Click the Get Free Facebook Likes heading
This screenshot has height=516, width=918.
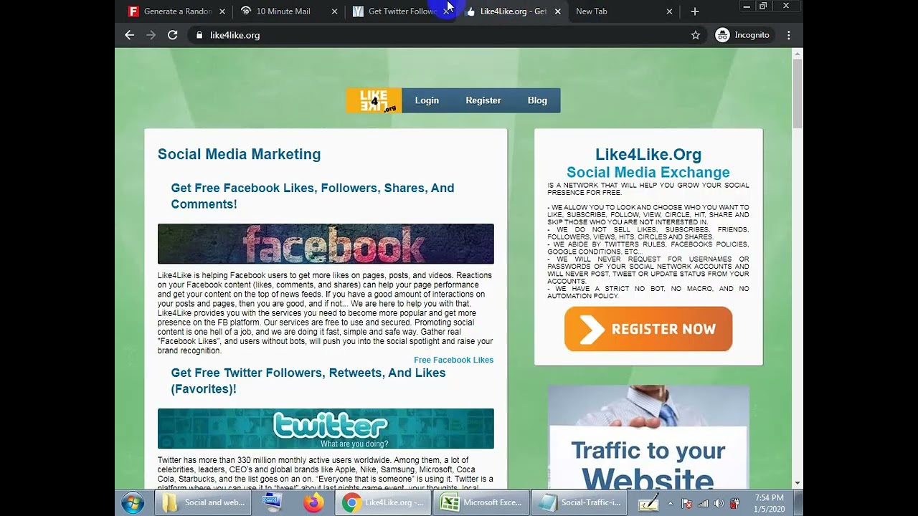click(x=313, y=196)
